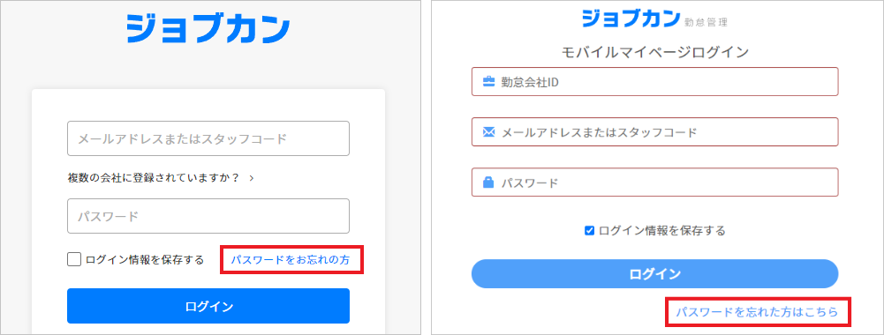Open the 複数の会社に登録されていますか？ text link
Viewport: 884px width, 335px height.
[x=154, y=178]
